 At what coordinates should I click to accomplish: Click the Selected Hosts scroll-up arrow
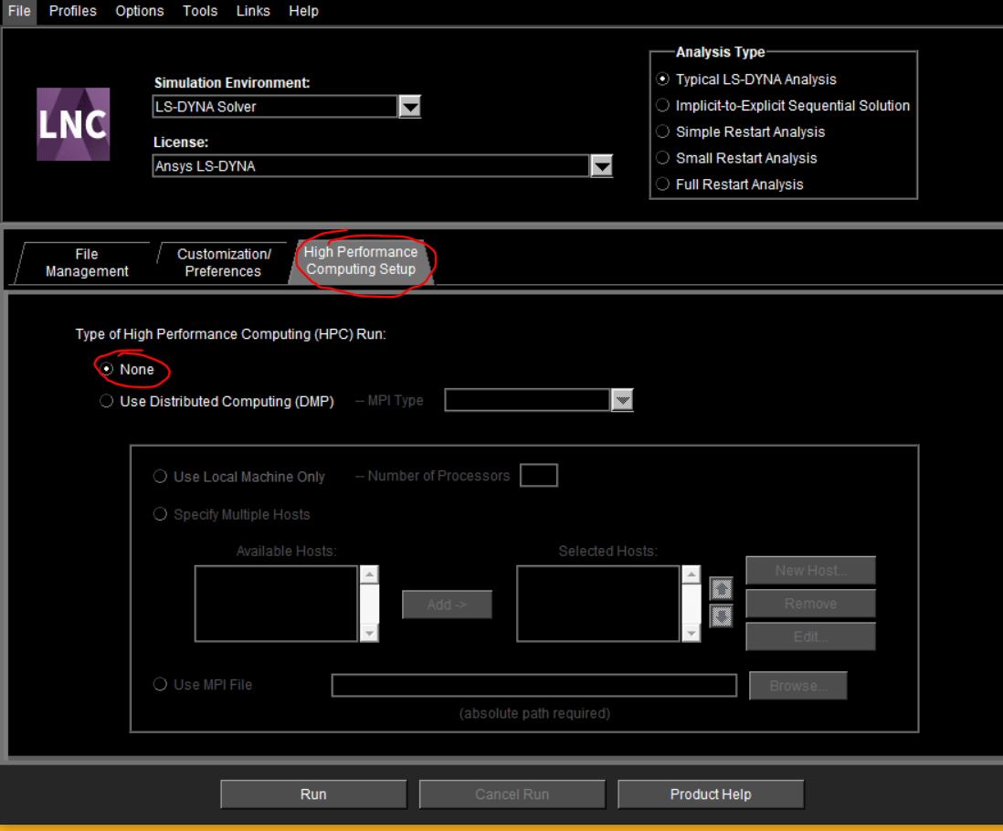(x=691, y=574)
